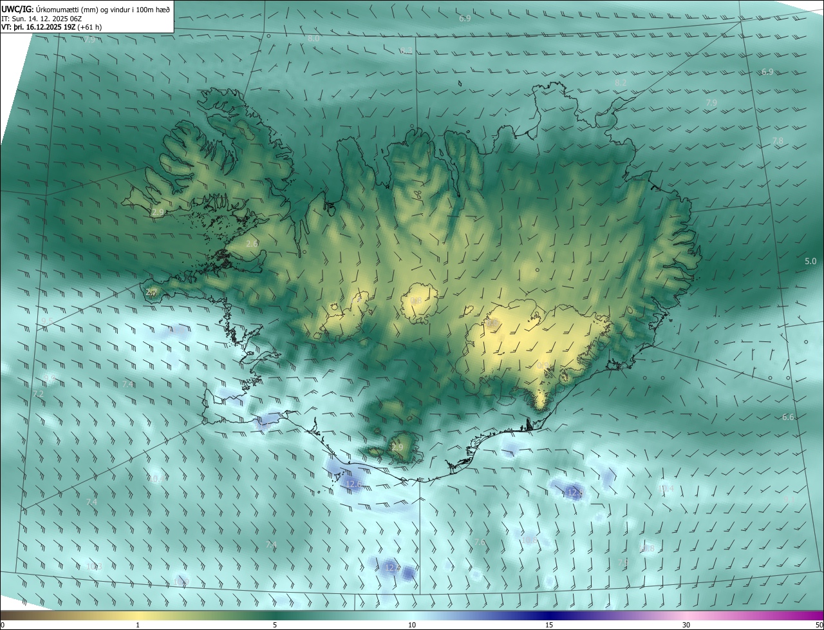Viewport: 824px width, 630px height.
Task: Click the '0.8' minimum label over the glacier
Action: 416,301
